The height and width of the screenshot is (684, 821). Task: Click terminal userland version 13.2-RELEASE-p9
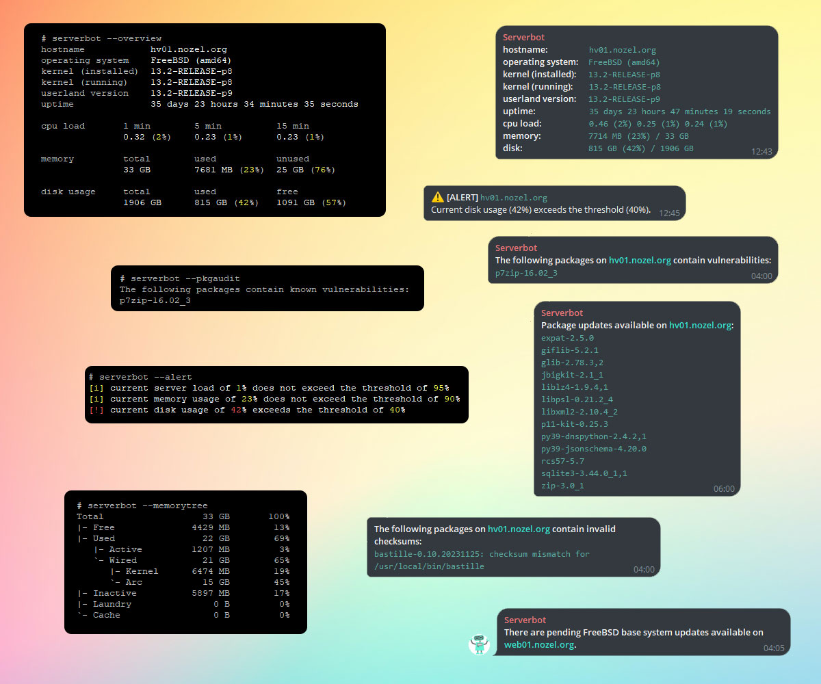192,93
